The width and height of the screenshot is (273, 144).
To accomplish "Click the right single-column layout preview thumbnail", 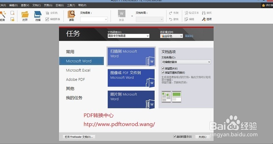I will (x=176, y=97).
